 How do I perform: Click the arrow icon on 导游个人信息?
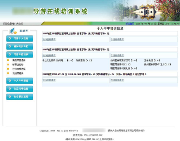[x=10, y=38]
